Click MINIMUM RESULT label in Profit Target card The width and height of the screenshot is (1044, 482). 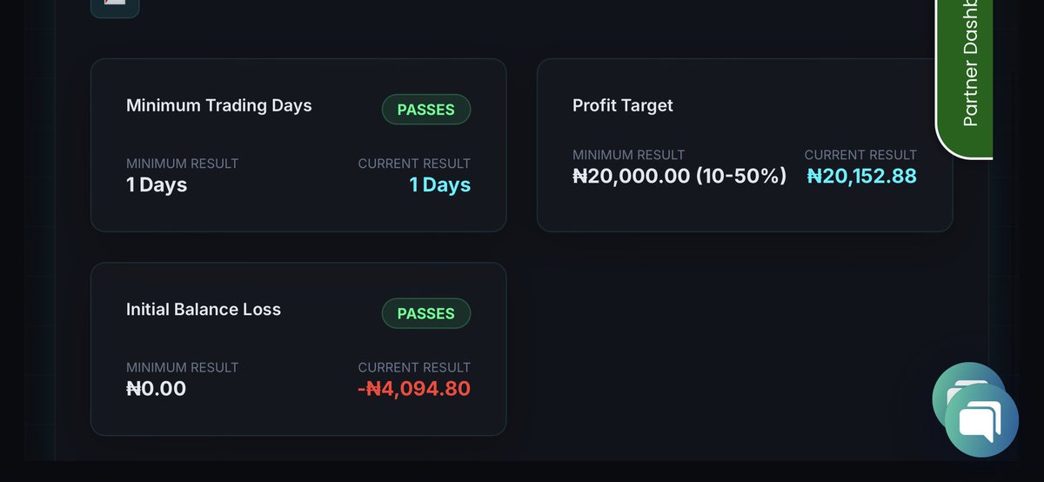(629, 155)
